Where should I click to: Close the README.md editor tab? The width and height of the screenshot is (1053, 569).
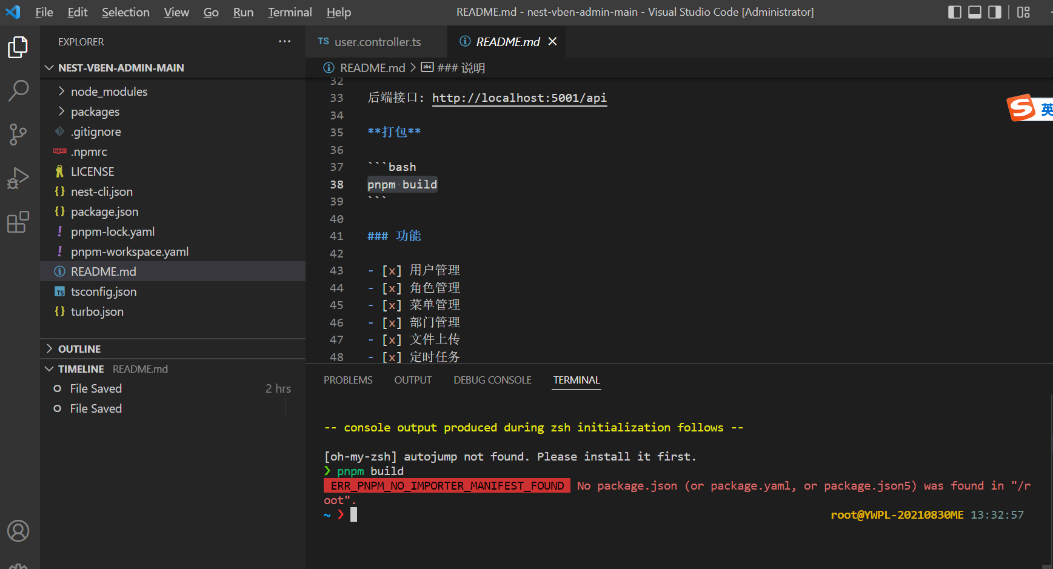552,41
